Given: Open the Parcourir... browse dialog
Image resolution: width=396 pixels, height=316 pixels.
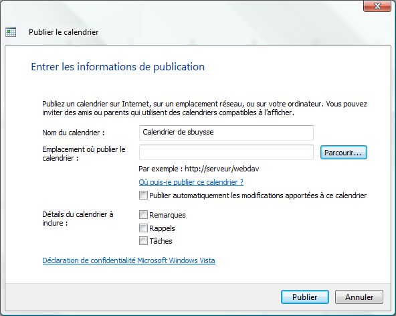Looking at the screenshot, I should (x=343, y=153).
